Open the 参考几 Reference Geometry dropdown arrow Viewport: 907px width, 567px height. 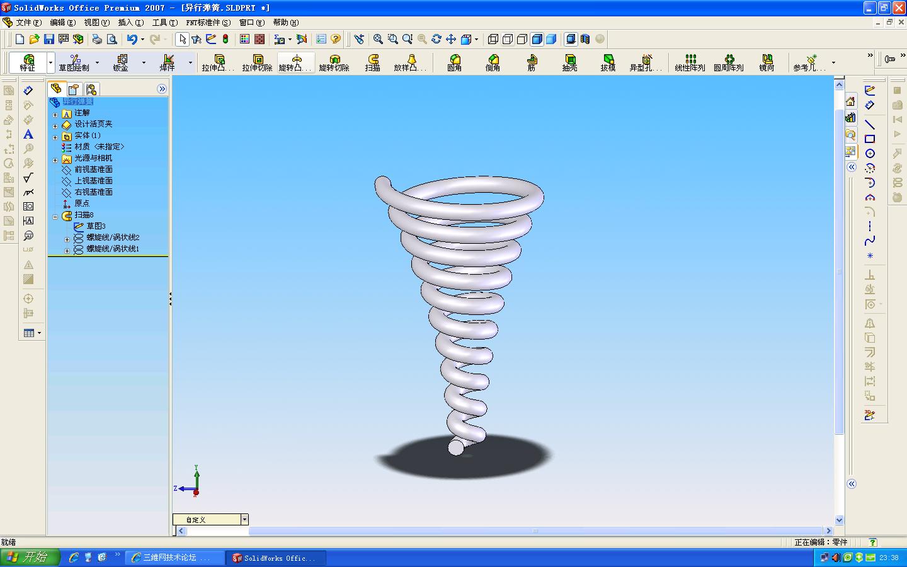click(x=833, y=63)
